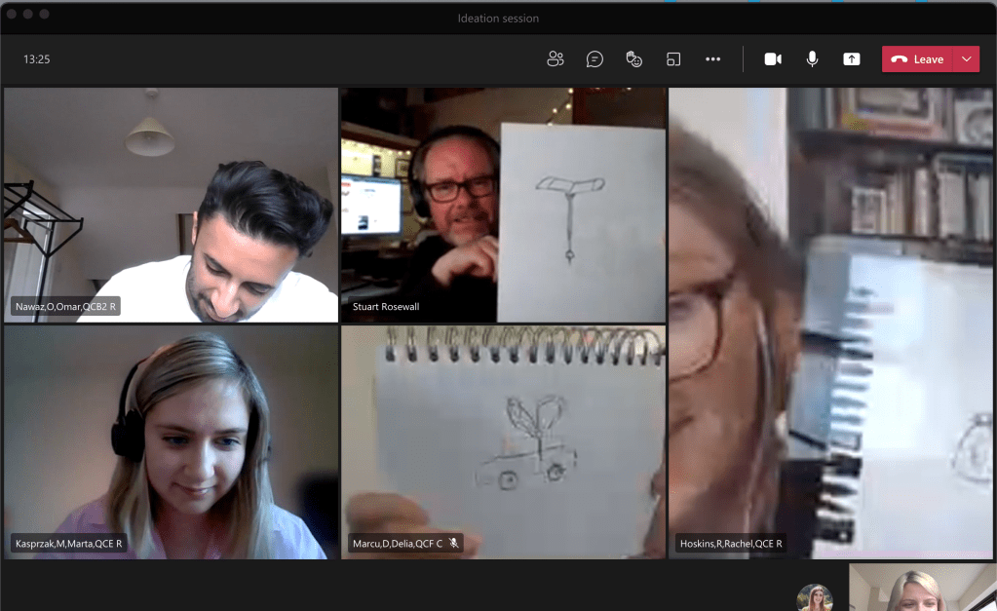The image size is (997, 611).
Task: Click the self-view video preview in the corner
Action: click(922, 588)
